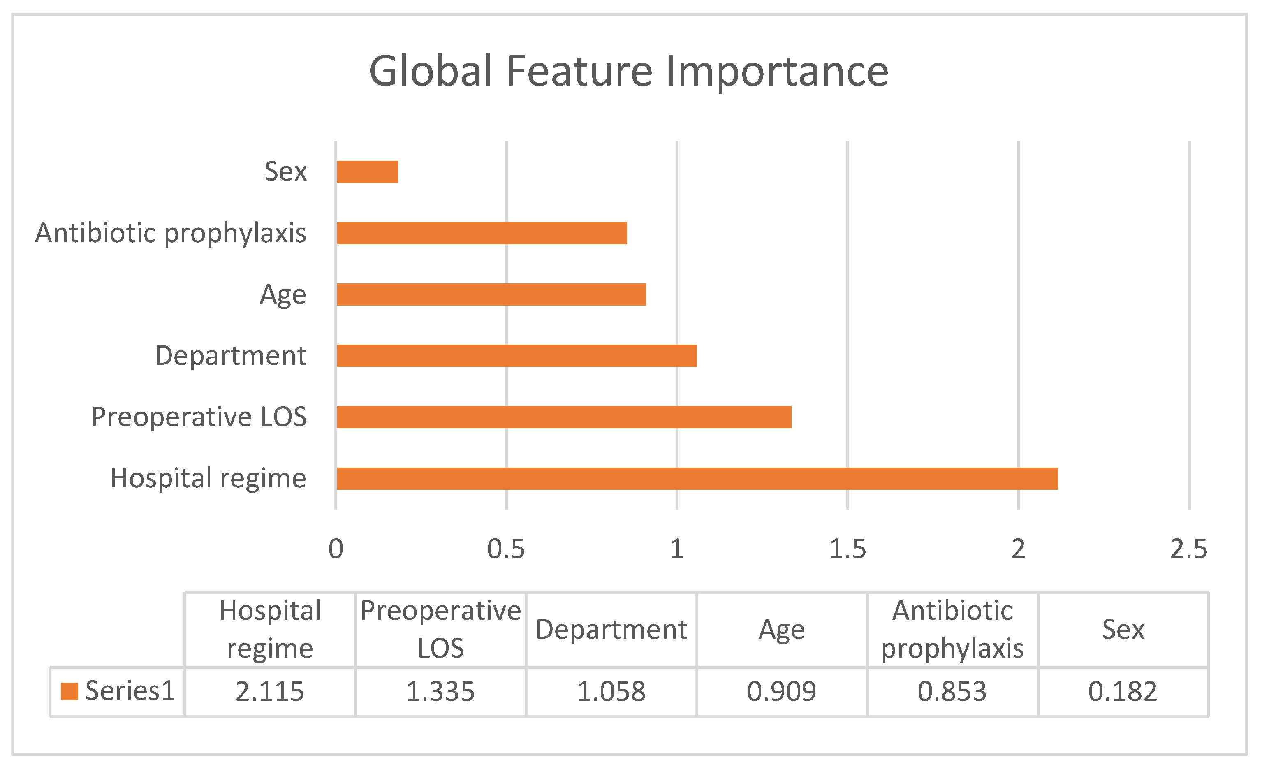The image size is (1262, 767).
Task: Select the Global Feature Importance chart title
Action: pos(628,71)
